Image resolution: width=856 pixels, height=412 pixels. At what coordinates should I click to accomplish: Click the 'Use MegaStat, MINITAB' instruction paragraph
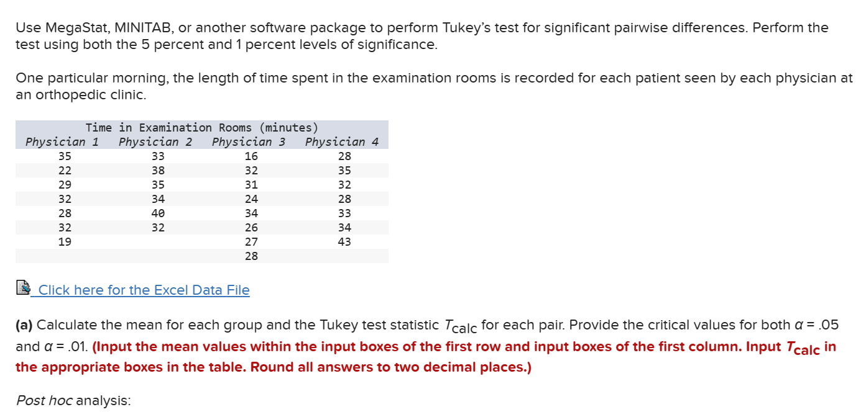tap(422, 36)
